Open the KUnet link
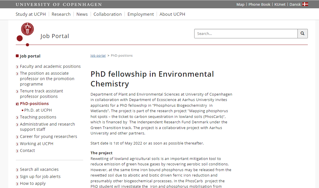The width and height of the screenshot is (319, 188). click(x=280, y=5)
